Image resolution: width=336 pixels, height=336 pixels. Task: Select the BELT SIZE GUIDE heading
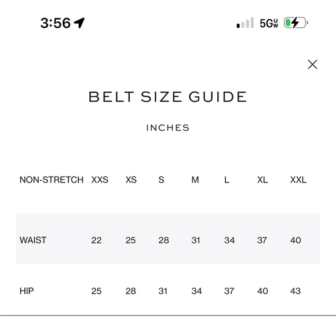click(168, 97)
